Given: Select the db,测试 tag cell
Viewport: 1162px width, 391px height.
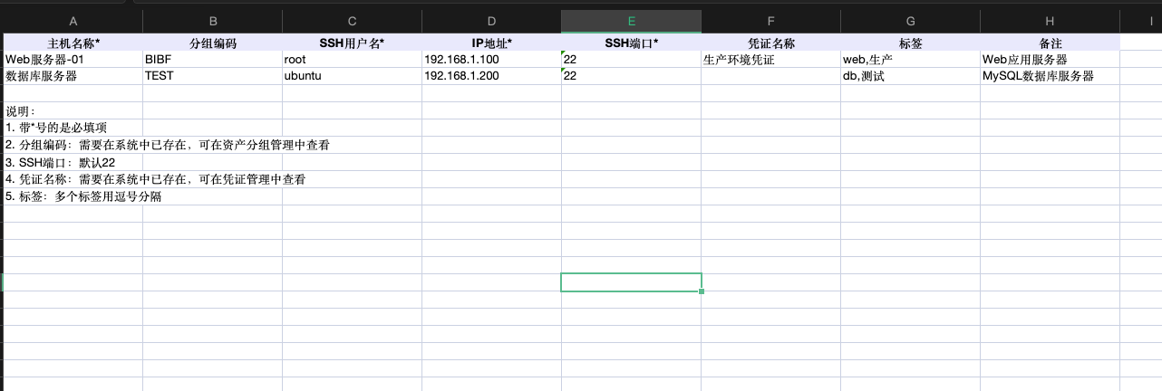Looking at the screenshot, I should pyautogui.click(x=910, y=77).
